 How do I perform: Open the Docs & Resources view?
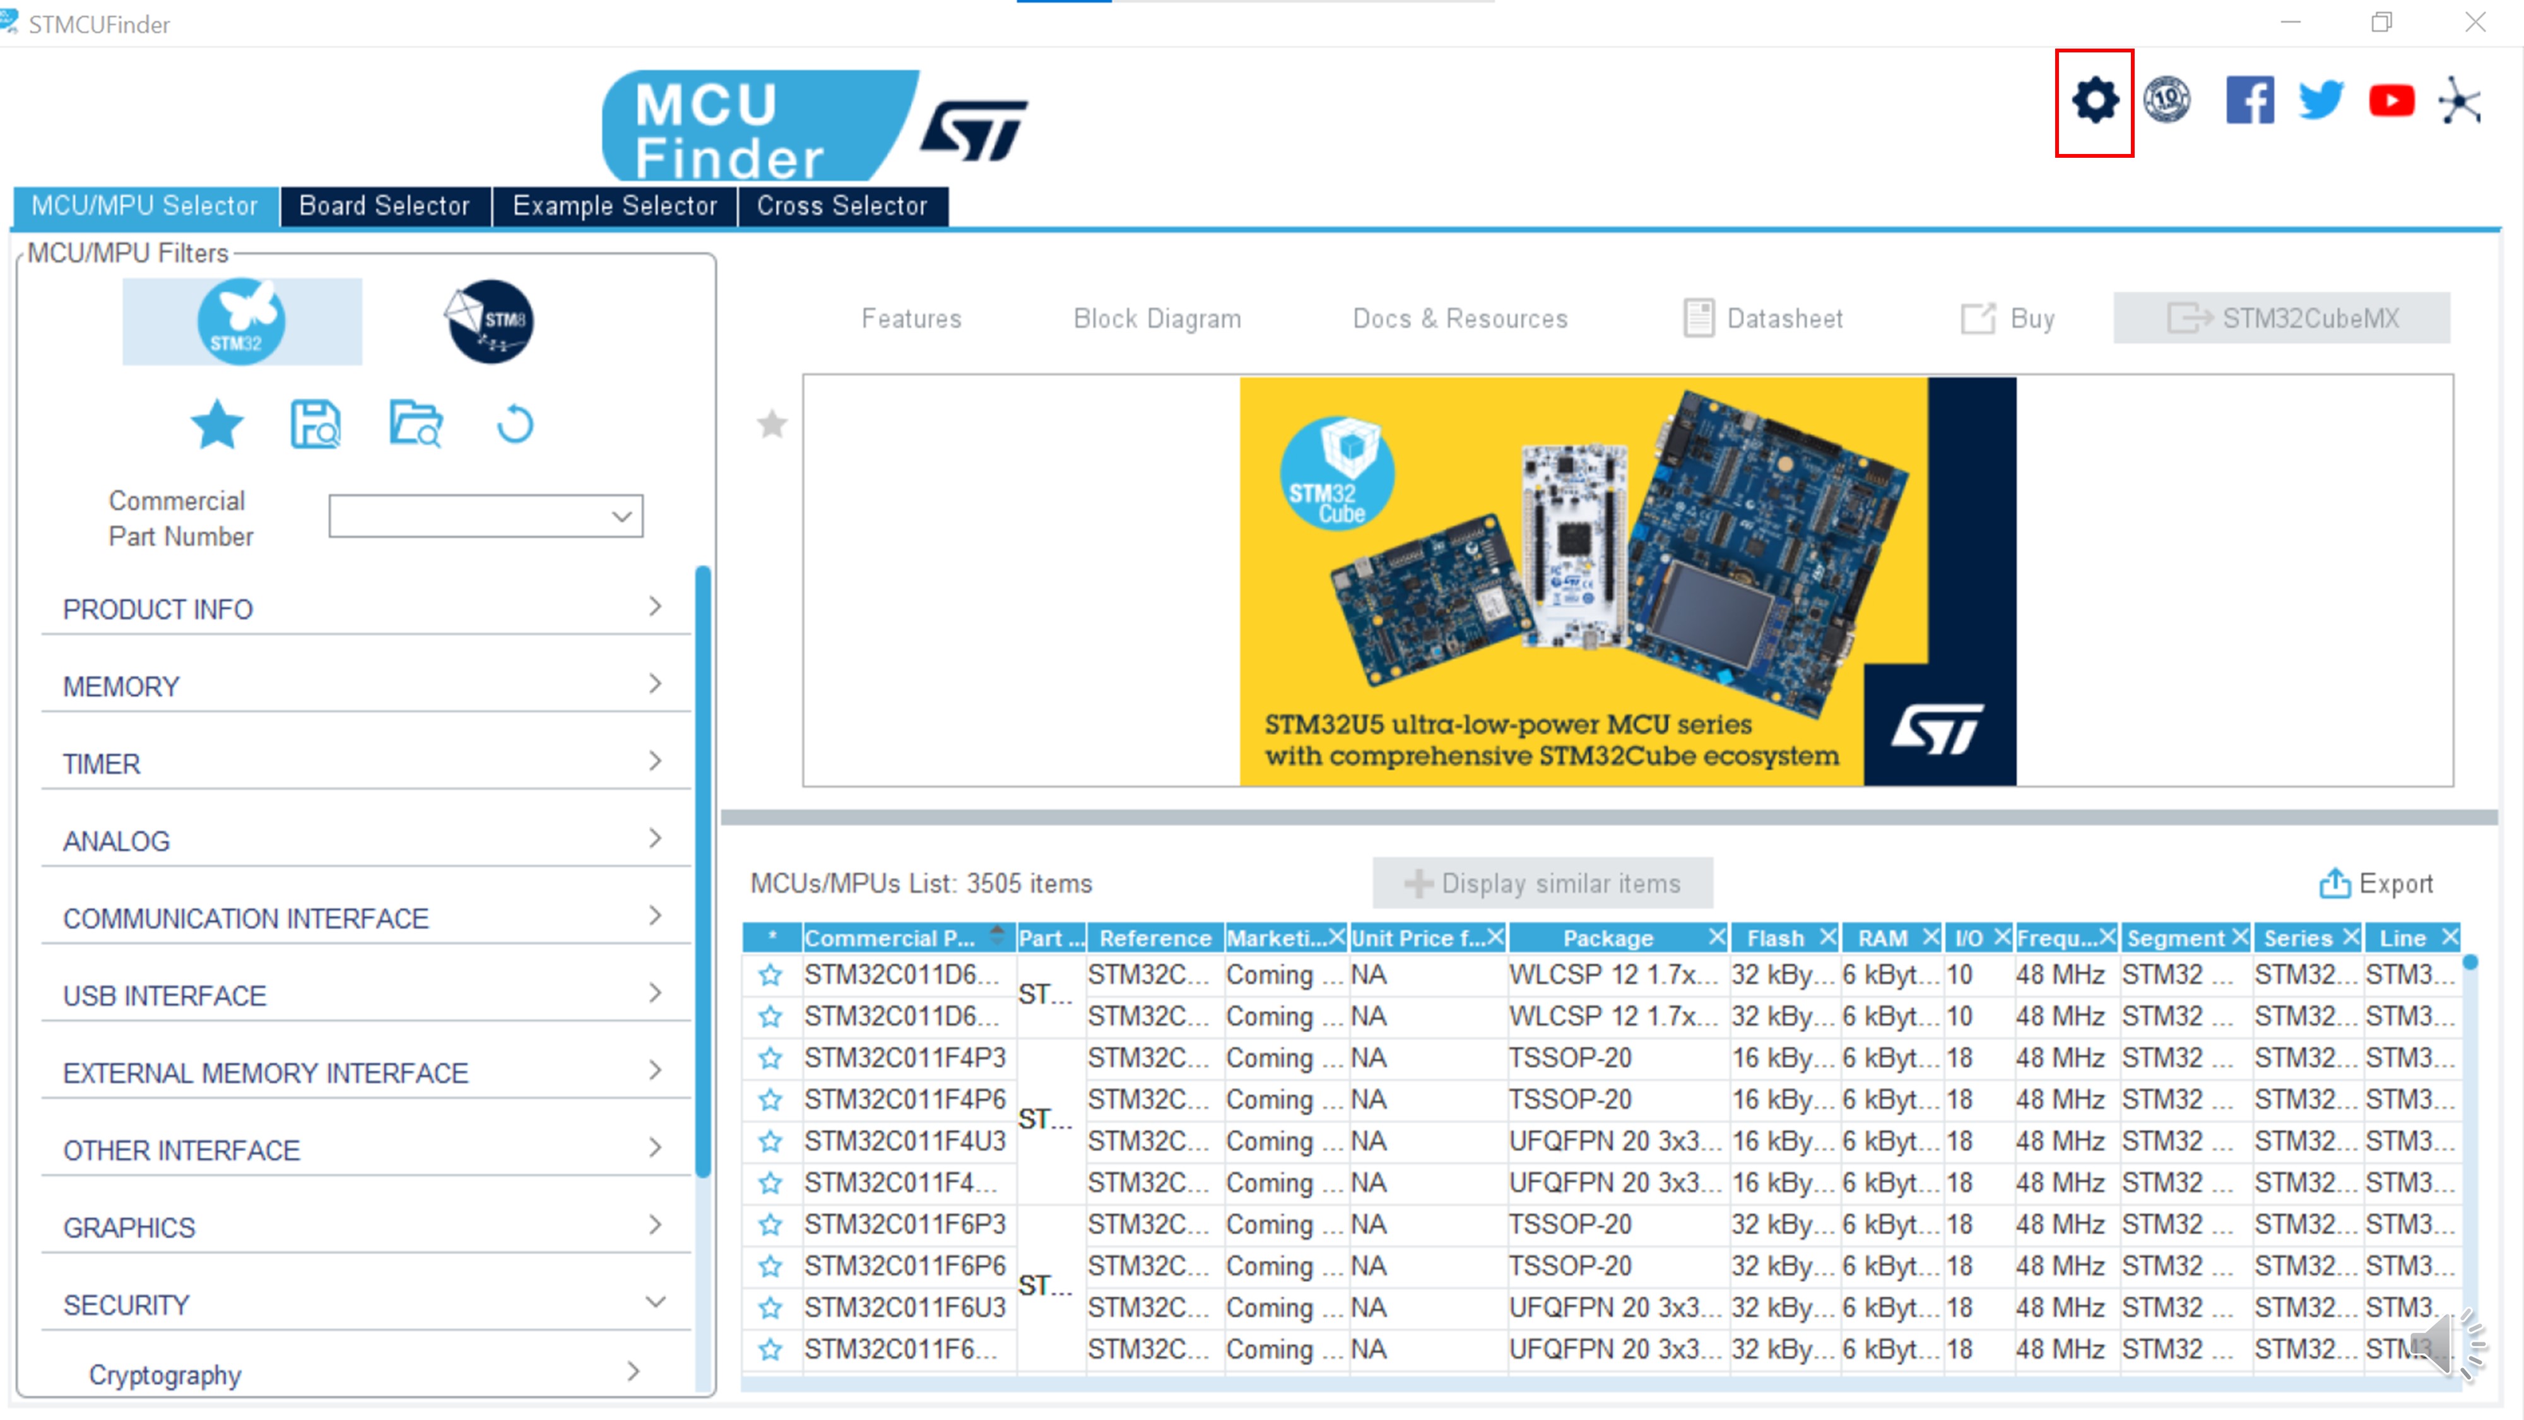pyautogui.click(x=1460, y=319)
